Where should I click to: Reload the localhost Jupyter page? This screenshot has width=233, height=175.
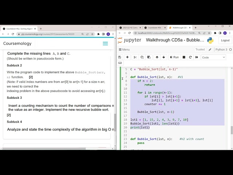coord(130,33)
